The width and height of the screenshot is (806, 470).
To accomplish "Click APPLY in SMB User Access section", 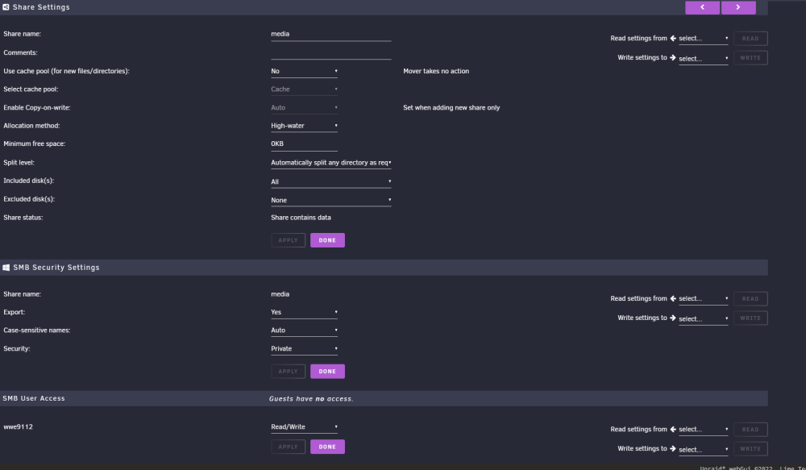I will [x=288, y=447].
